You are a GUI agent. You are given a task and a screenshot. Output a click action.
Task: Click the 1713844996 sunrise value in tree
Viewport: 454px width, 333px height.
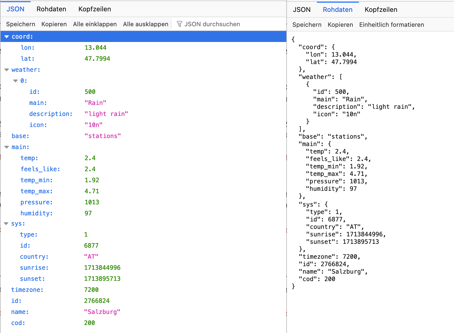pyautogui.click(x=102, y=268)
